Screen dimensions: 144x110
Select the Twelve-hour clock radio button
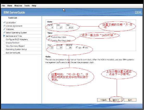click(49, 36)
